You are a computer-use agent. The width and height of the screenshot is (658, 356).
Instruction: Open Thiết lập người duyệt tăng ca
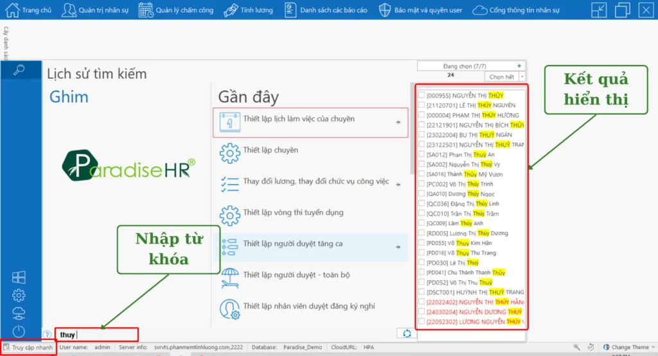310,247
